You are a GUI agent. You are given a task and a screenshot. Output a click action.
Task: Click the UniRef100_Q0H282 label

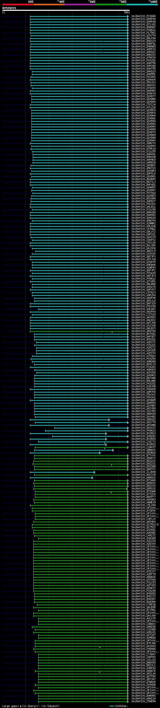coord(143,436)
